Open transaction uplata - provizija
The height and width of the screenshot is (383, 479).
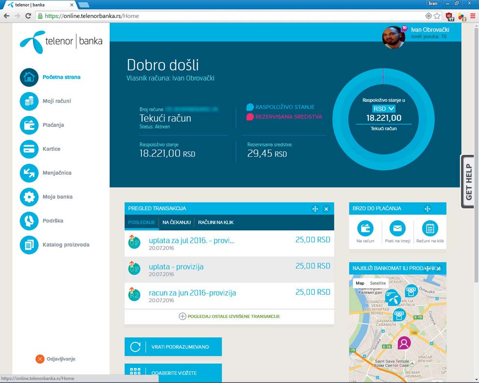tap(229, 270)
